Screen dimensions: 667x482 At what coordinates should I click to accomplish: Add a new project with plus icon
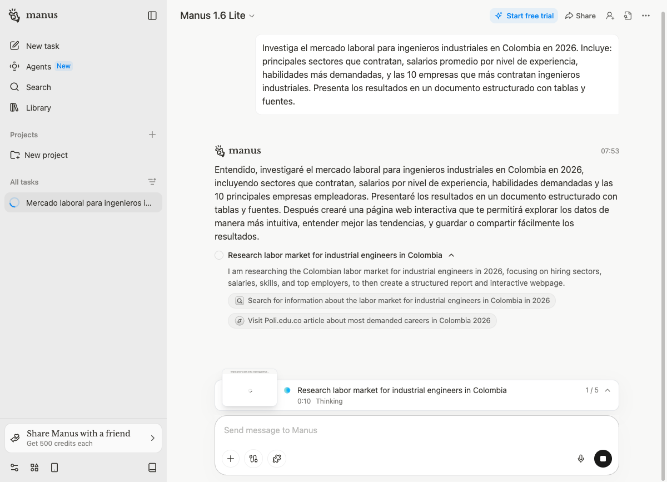152,135
